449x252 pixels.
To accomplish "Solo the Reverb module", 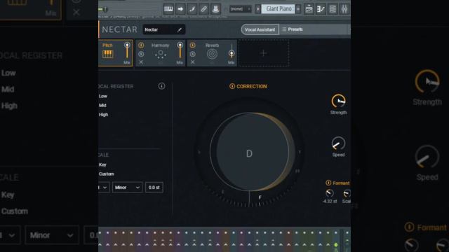I will [x=192, y=54].
